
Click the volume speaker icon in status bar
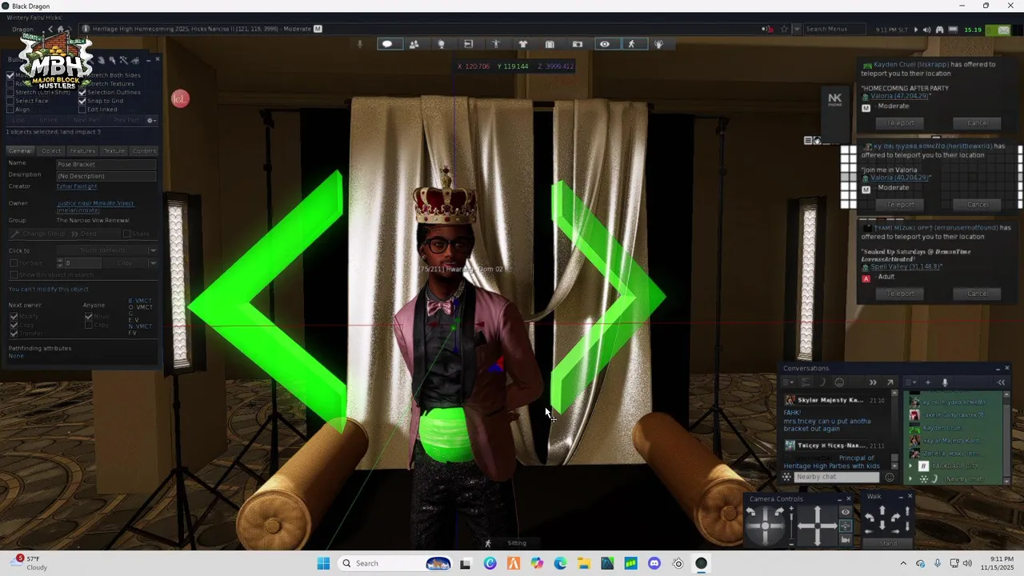click(926, 30)
